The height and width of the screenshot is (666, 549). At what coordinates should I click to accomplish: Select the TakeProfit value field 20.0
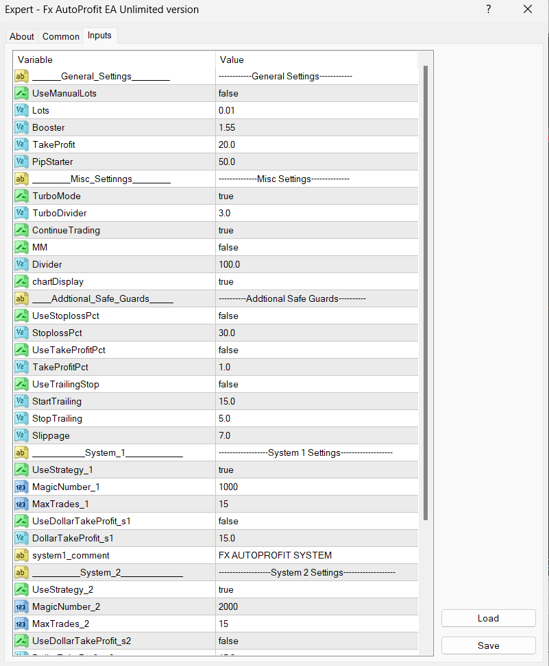click(x=315, y=144)
